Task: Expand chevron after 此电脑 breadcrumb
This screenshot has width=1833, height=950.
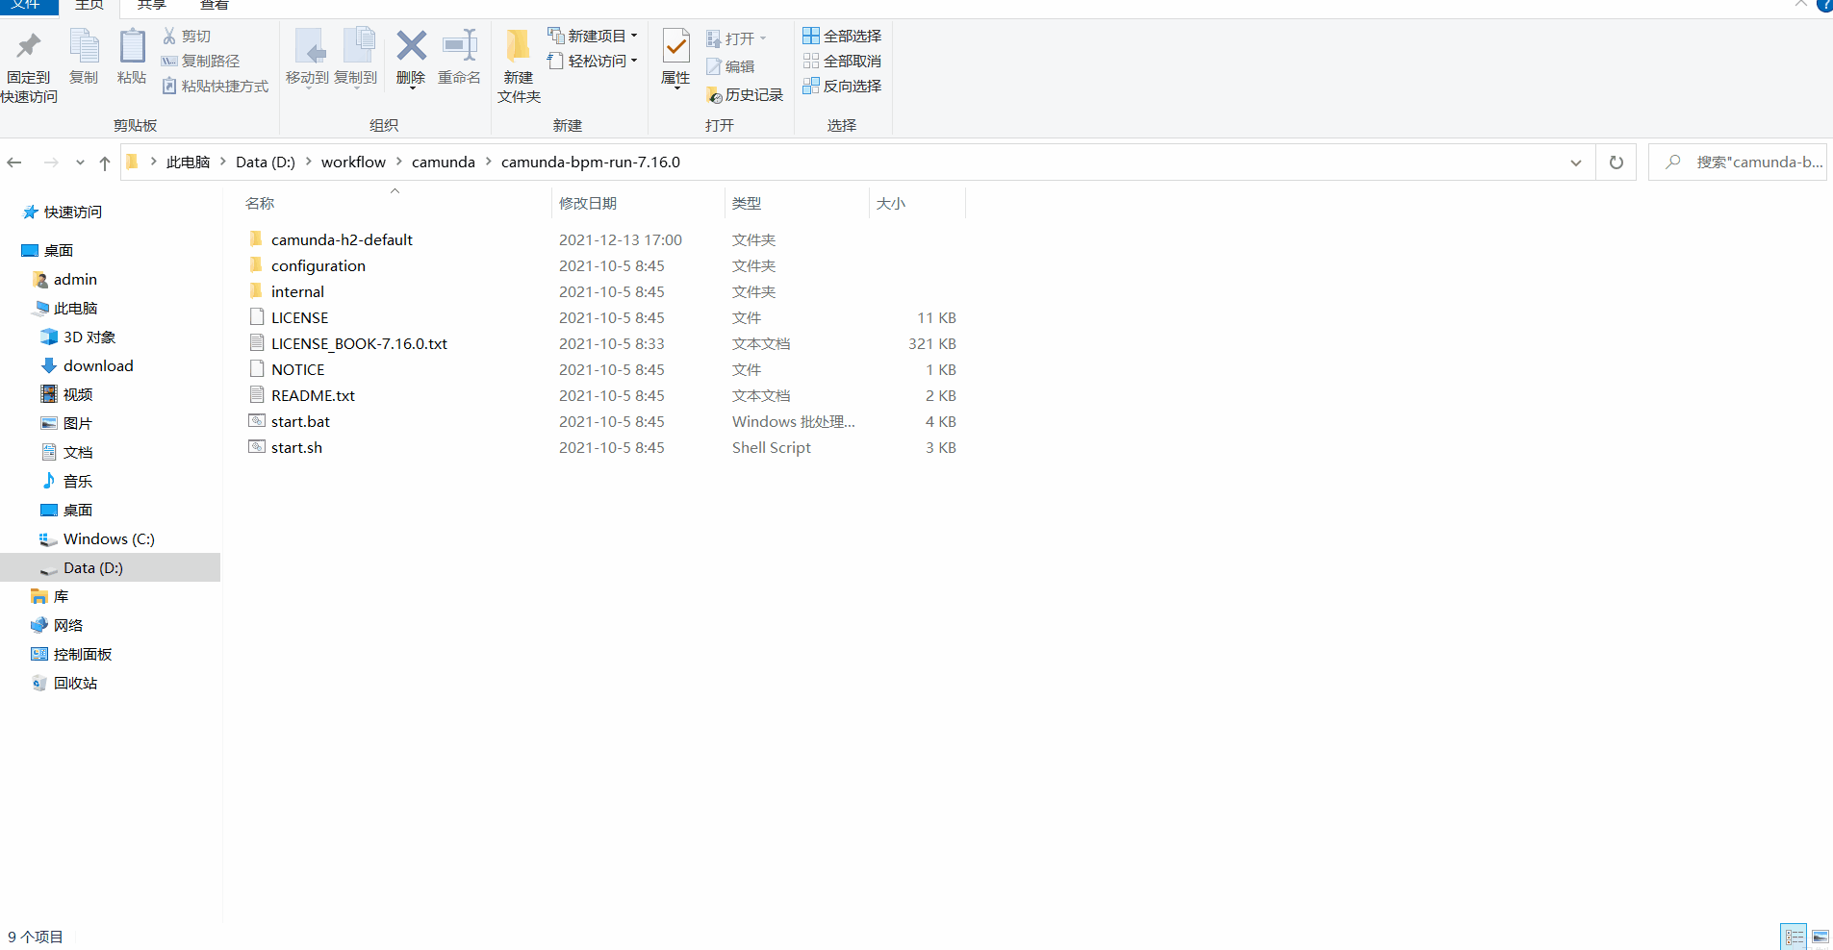Action: 222,162
